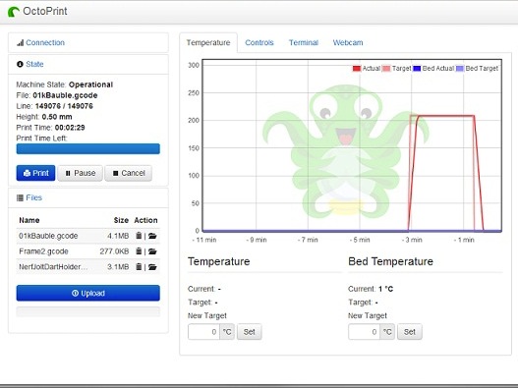Select the NerfJoltDartHolder file name
Screen dimensions: 518x388
(x=53, y=267)
